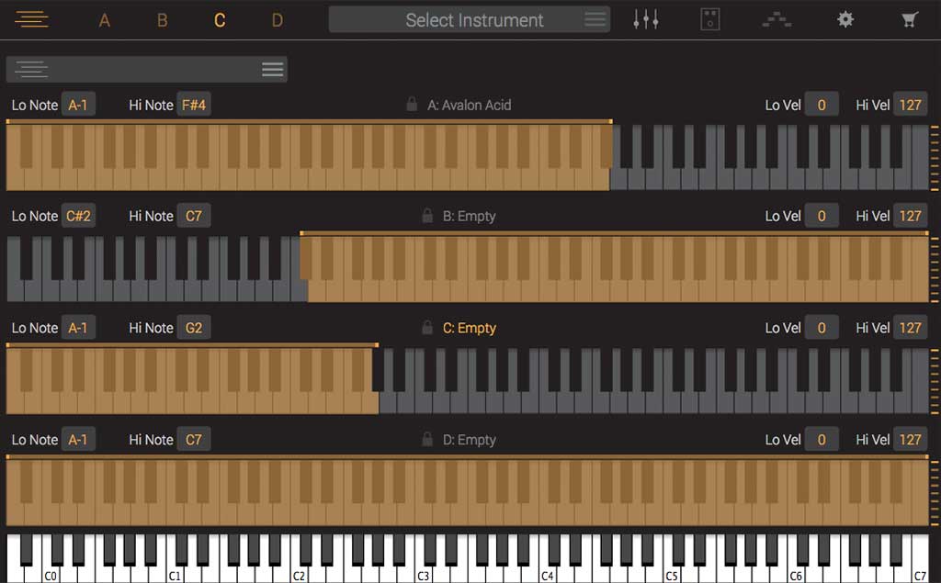This screenshot has height=583, width=941.
Task: Open settings with the gear icon
Action: coord(845,19)
